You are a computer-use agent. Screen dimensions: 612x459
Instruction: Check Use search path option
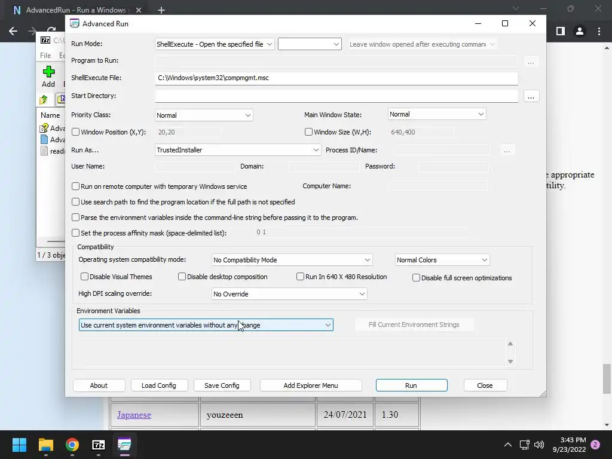(76, 202)
